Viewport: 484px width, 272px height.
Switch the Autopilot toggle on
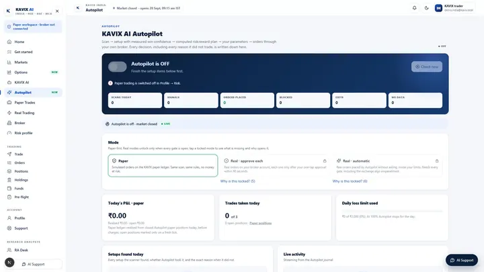click(x=117, y=66)
